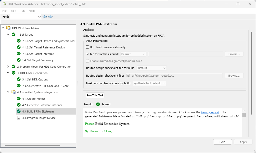Screen dimensions: 256x153
Task: Open the Run menu
Action: (22, 11)
